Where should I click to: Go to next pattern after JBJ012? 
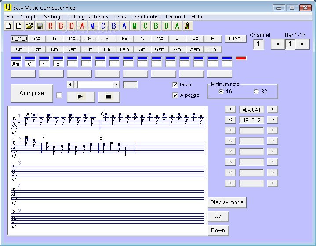(x=272, y=120)
